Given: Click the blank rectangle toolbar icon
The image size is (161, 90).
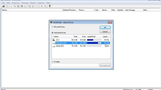Looking at the screenshot, I should (x=37, y=6).
